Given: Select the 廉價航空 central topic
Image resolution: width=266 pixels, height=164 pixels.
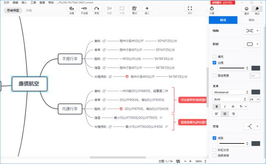Looking at the screenshot, I should coord(30,84).
